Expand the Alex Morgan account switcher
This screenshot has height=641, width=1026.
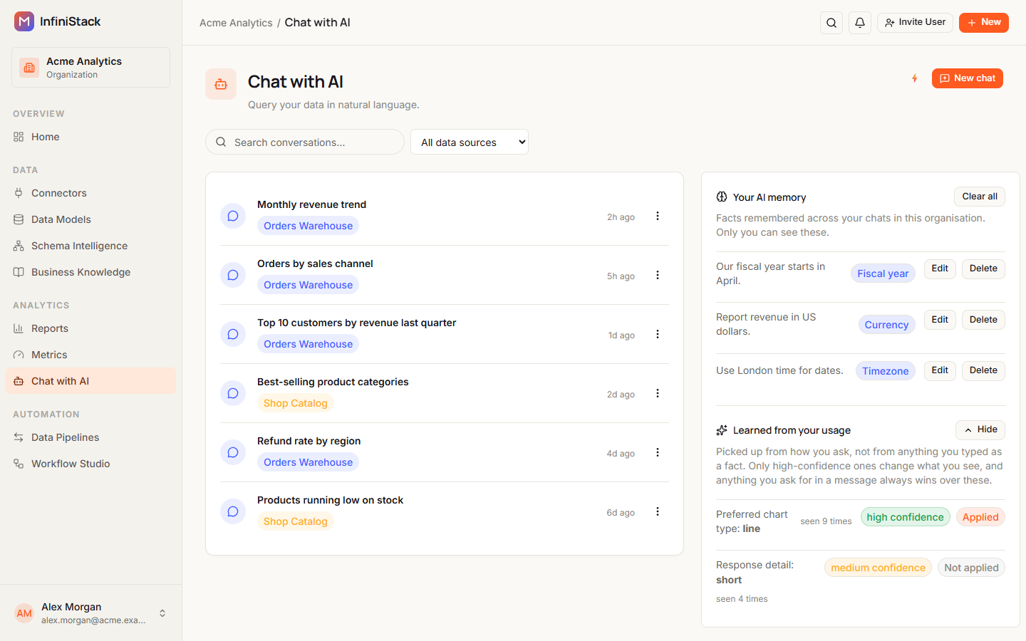(x=162, y=613)
